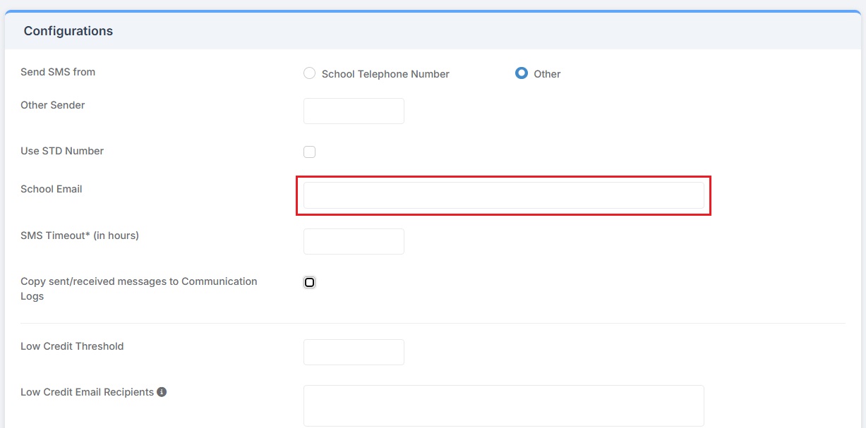Click the Configurations panel heading
The width and height of the screenshot is (866, 428).
[x=68, y=31]
